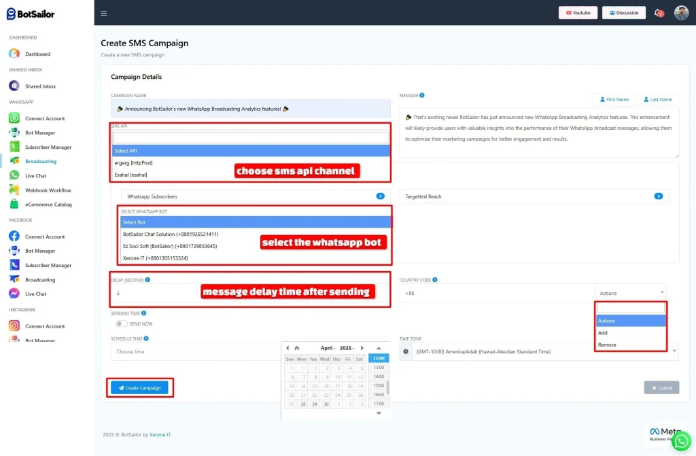Screen dimensions: 696x456
Task: Click the Webhook Workflow icon
Action: [x=14, y=190]
